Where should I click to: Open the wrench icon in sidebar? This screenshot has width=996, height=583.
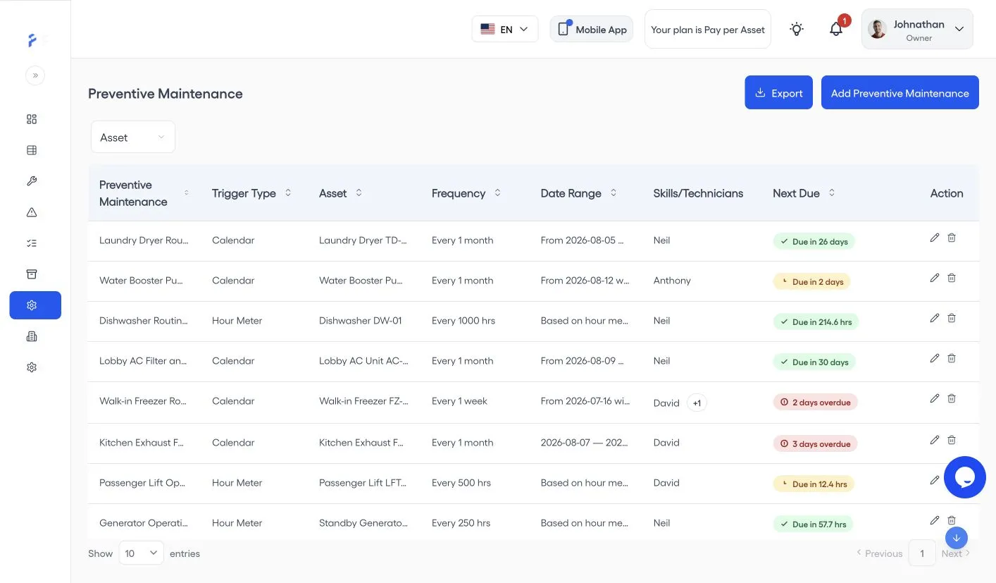pos(32,181)
